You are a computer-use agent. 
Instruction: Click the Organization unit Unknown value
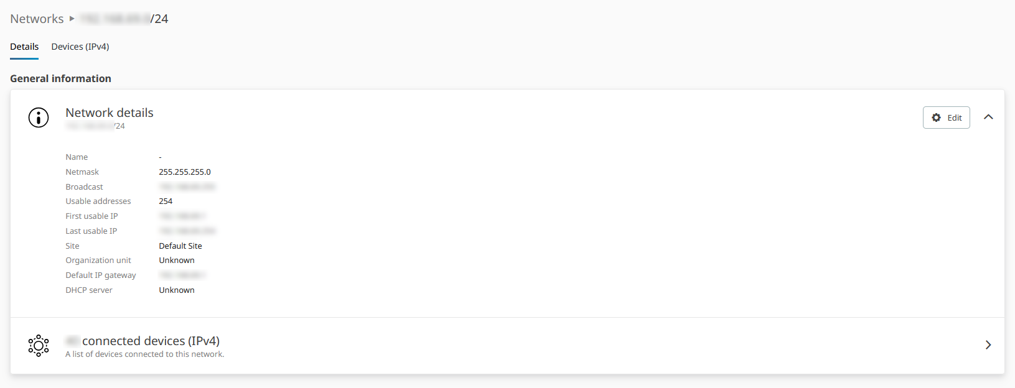[177, 260]
